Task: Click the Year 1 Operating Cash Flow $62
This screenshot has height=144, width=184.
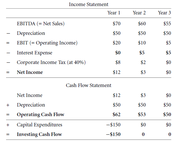Action: pyautogui.click(x=117, y=114)
